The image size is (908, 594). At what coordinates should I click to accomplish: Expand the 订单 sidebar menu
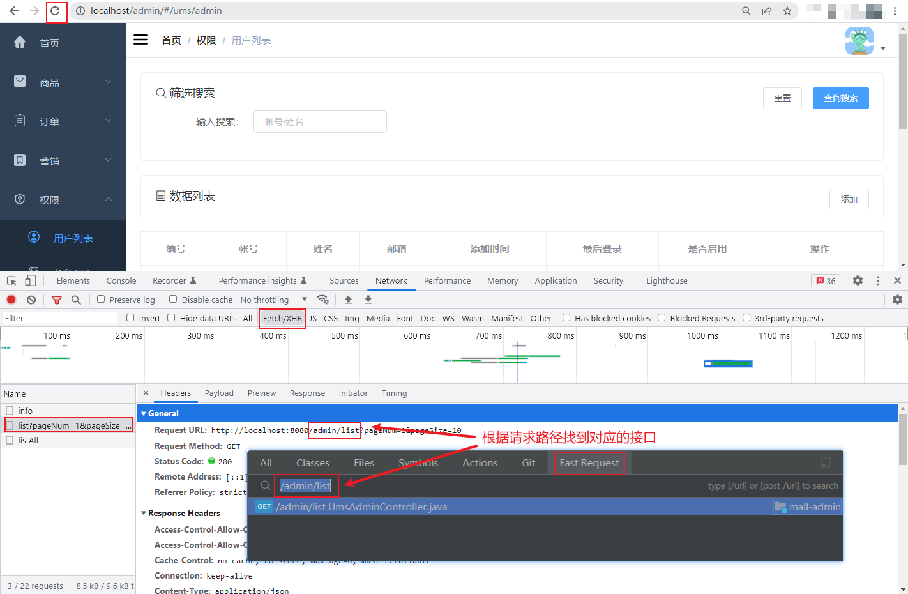pyautogui.click(x=63, y=121)
